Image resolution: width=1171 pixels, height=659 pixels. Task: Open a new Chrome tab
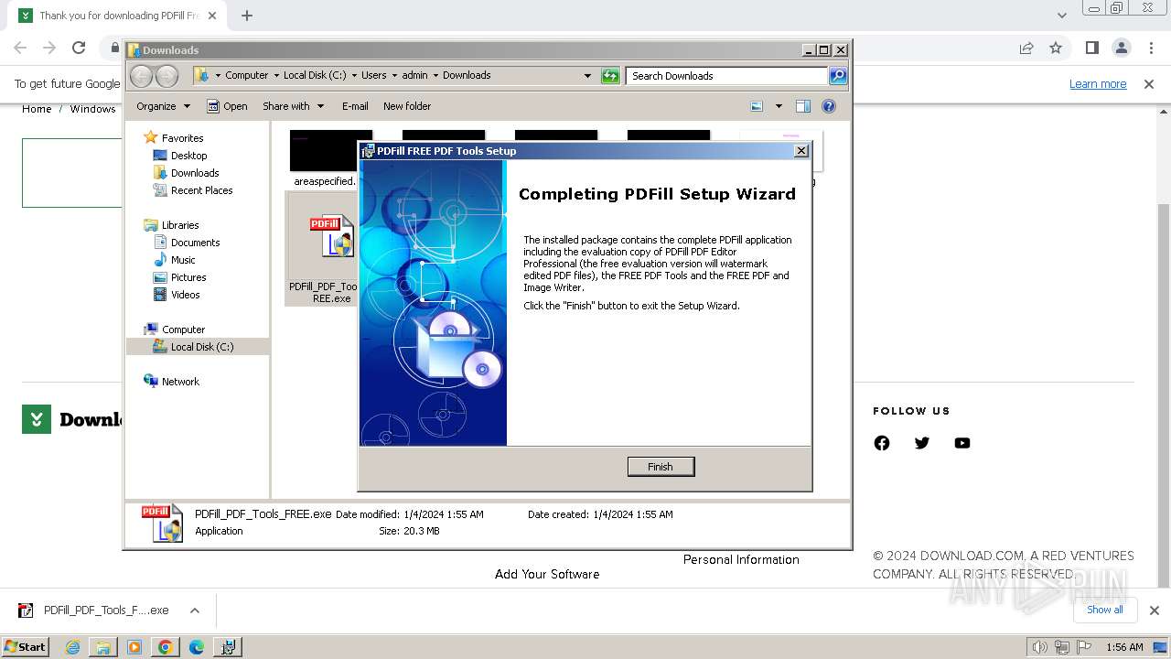[x=247, y=16]
